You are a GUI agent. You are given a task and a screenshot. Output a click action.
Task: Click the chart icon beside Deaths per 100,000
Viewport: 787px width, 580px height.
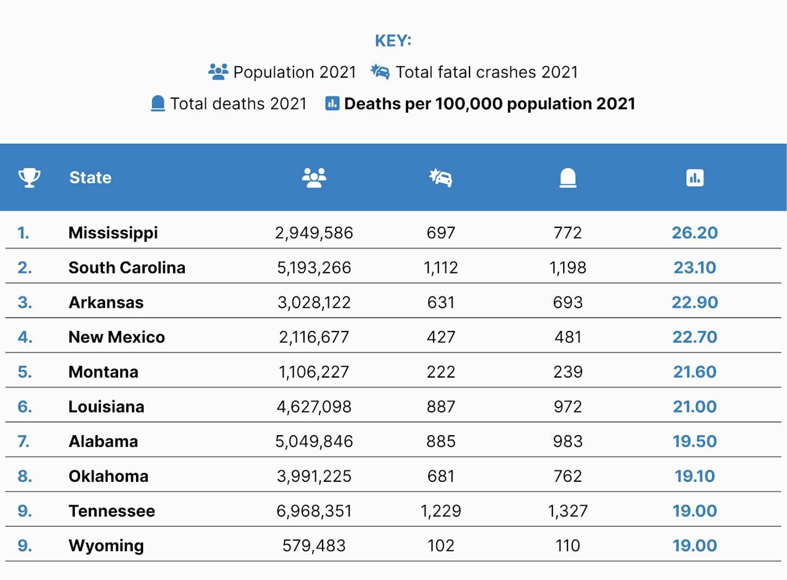click(x=332, y=103)
